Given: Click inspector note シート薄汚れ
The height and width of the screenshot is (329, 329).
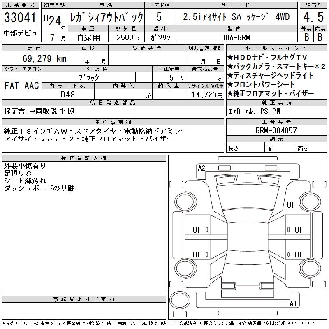Looking at the screenshot, I should (25, 181).
